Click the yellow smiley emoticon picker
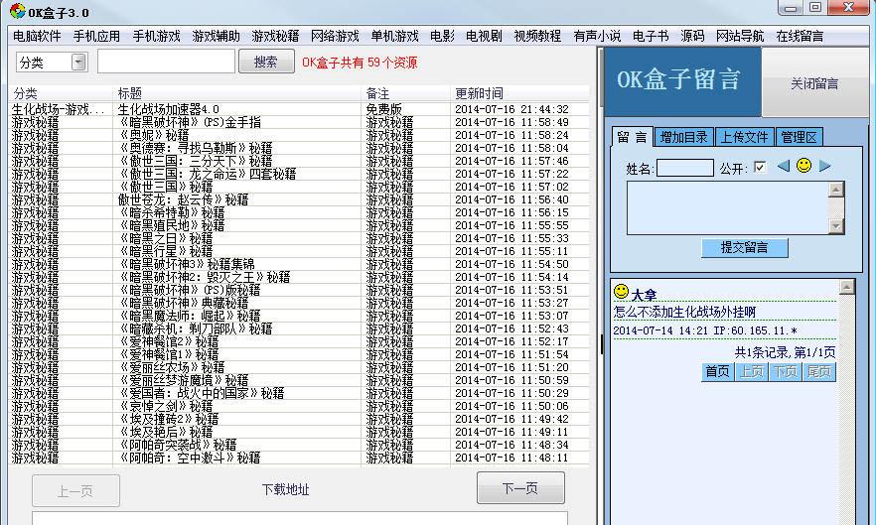 click(x=803, y=166)
